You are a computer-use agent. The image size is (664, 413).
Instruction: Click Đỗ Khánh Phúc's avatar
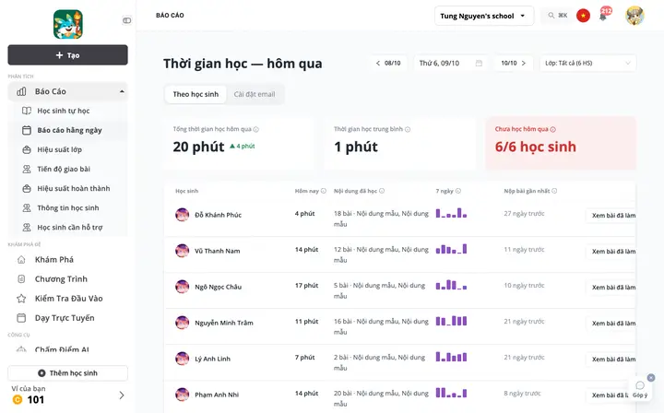click(x=182, y=215)
